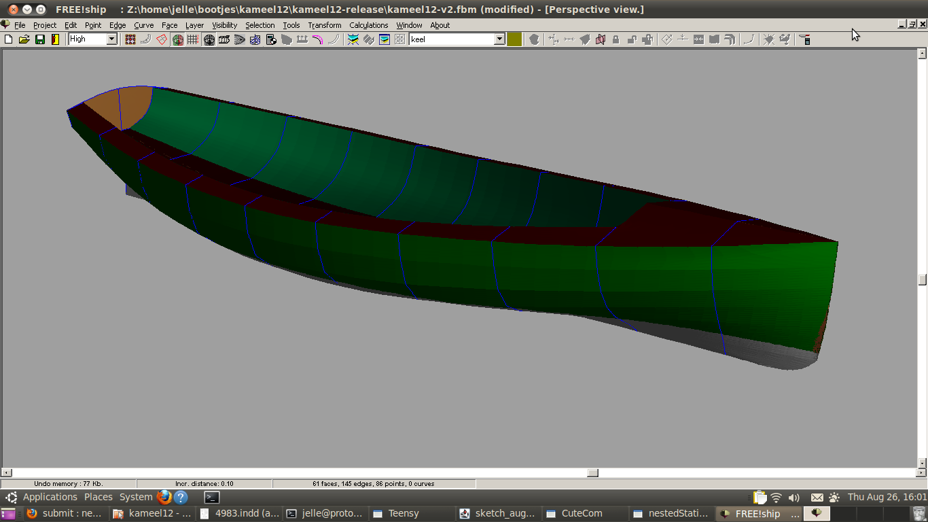
Task: Toggle interior edges red diamond icon
Action: 162,39
